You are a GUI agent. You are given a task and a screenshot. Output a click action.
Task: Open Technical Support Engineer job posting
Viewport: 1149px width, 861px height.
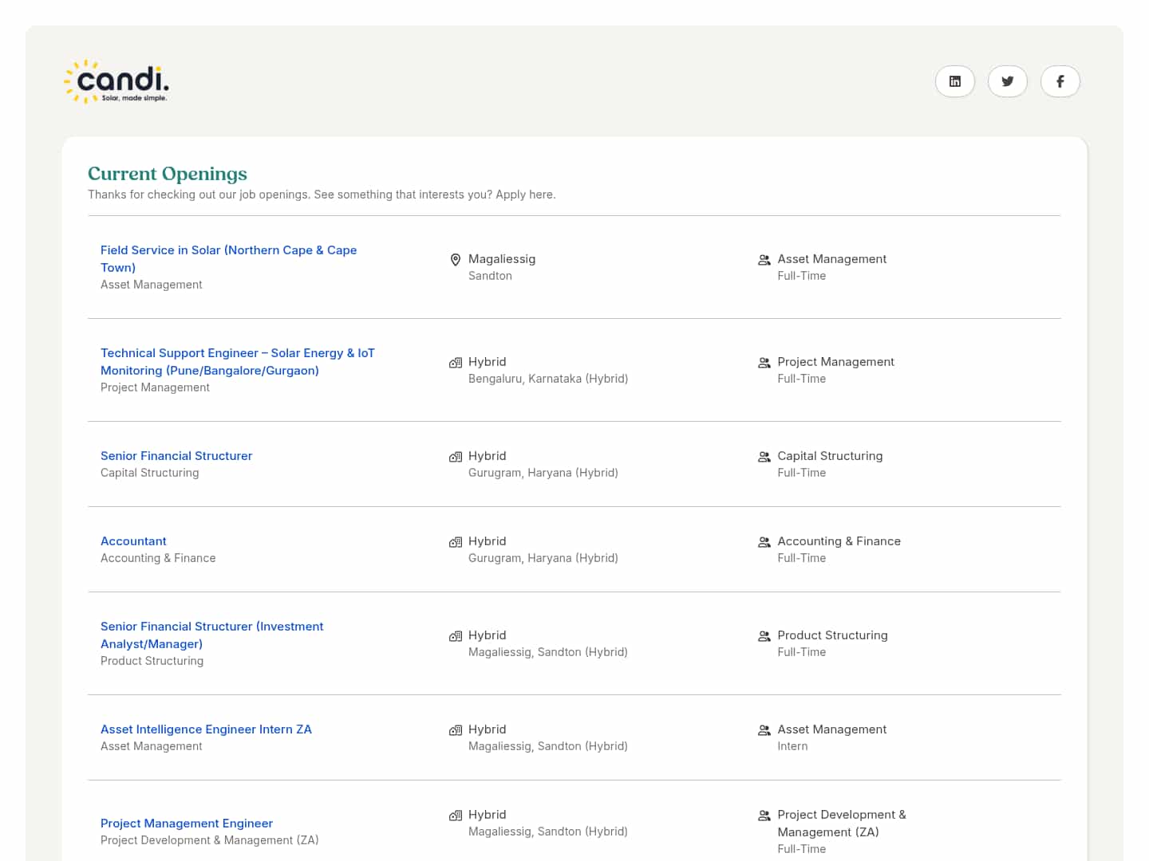tap(238, 361)
